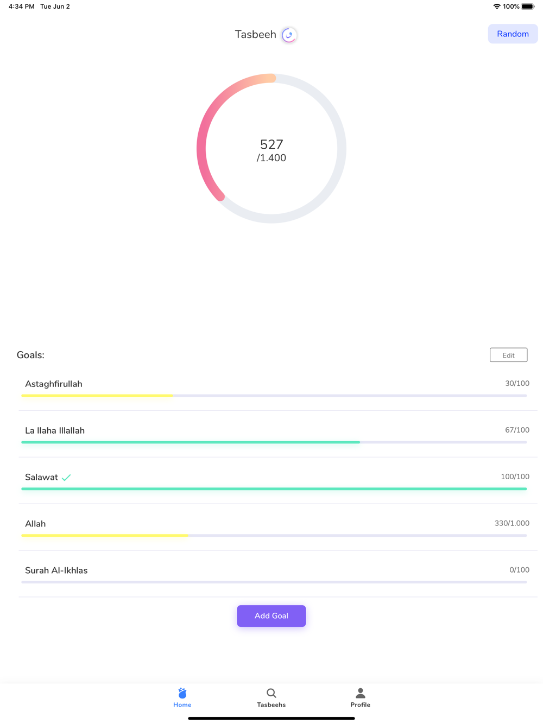Tap the battery status icon

point(528,7)
